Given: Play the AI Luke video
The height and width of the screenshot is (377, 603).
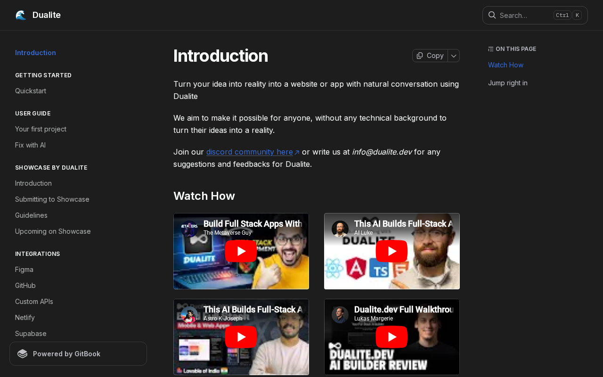Looking at the screenshot, I should tap(391, 251).
